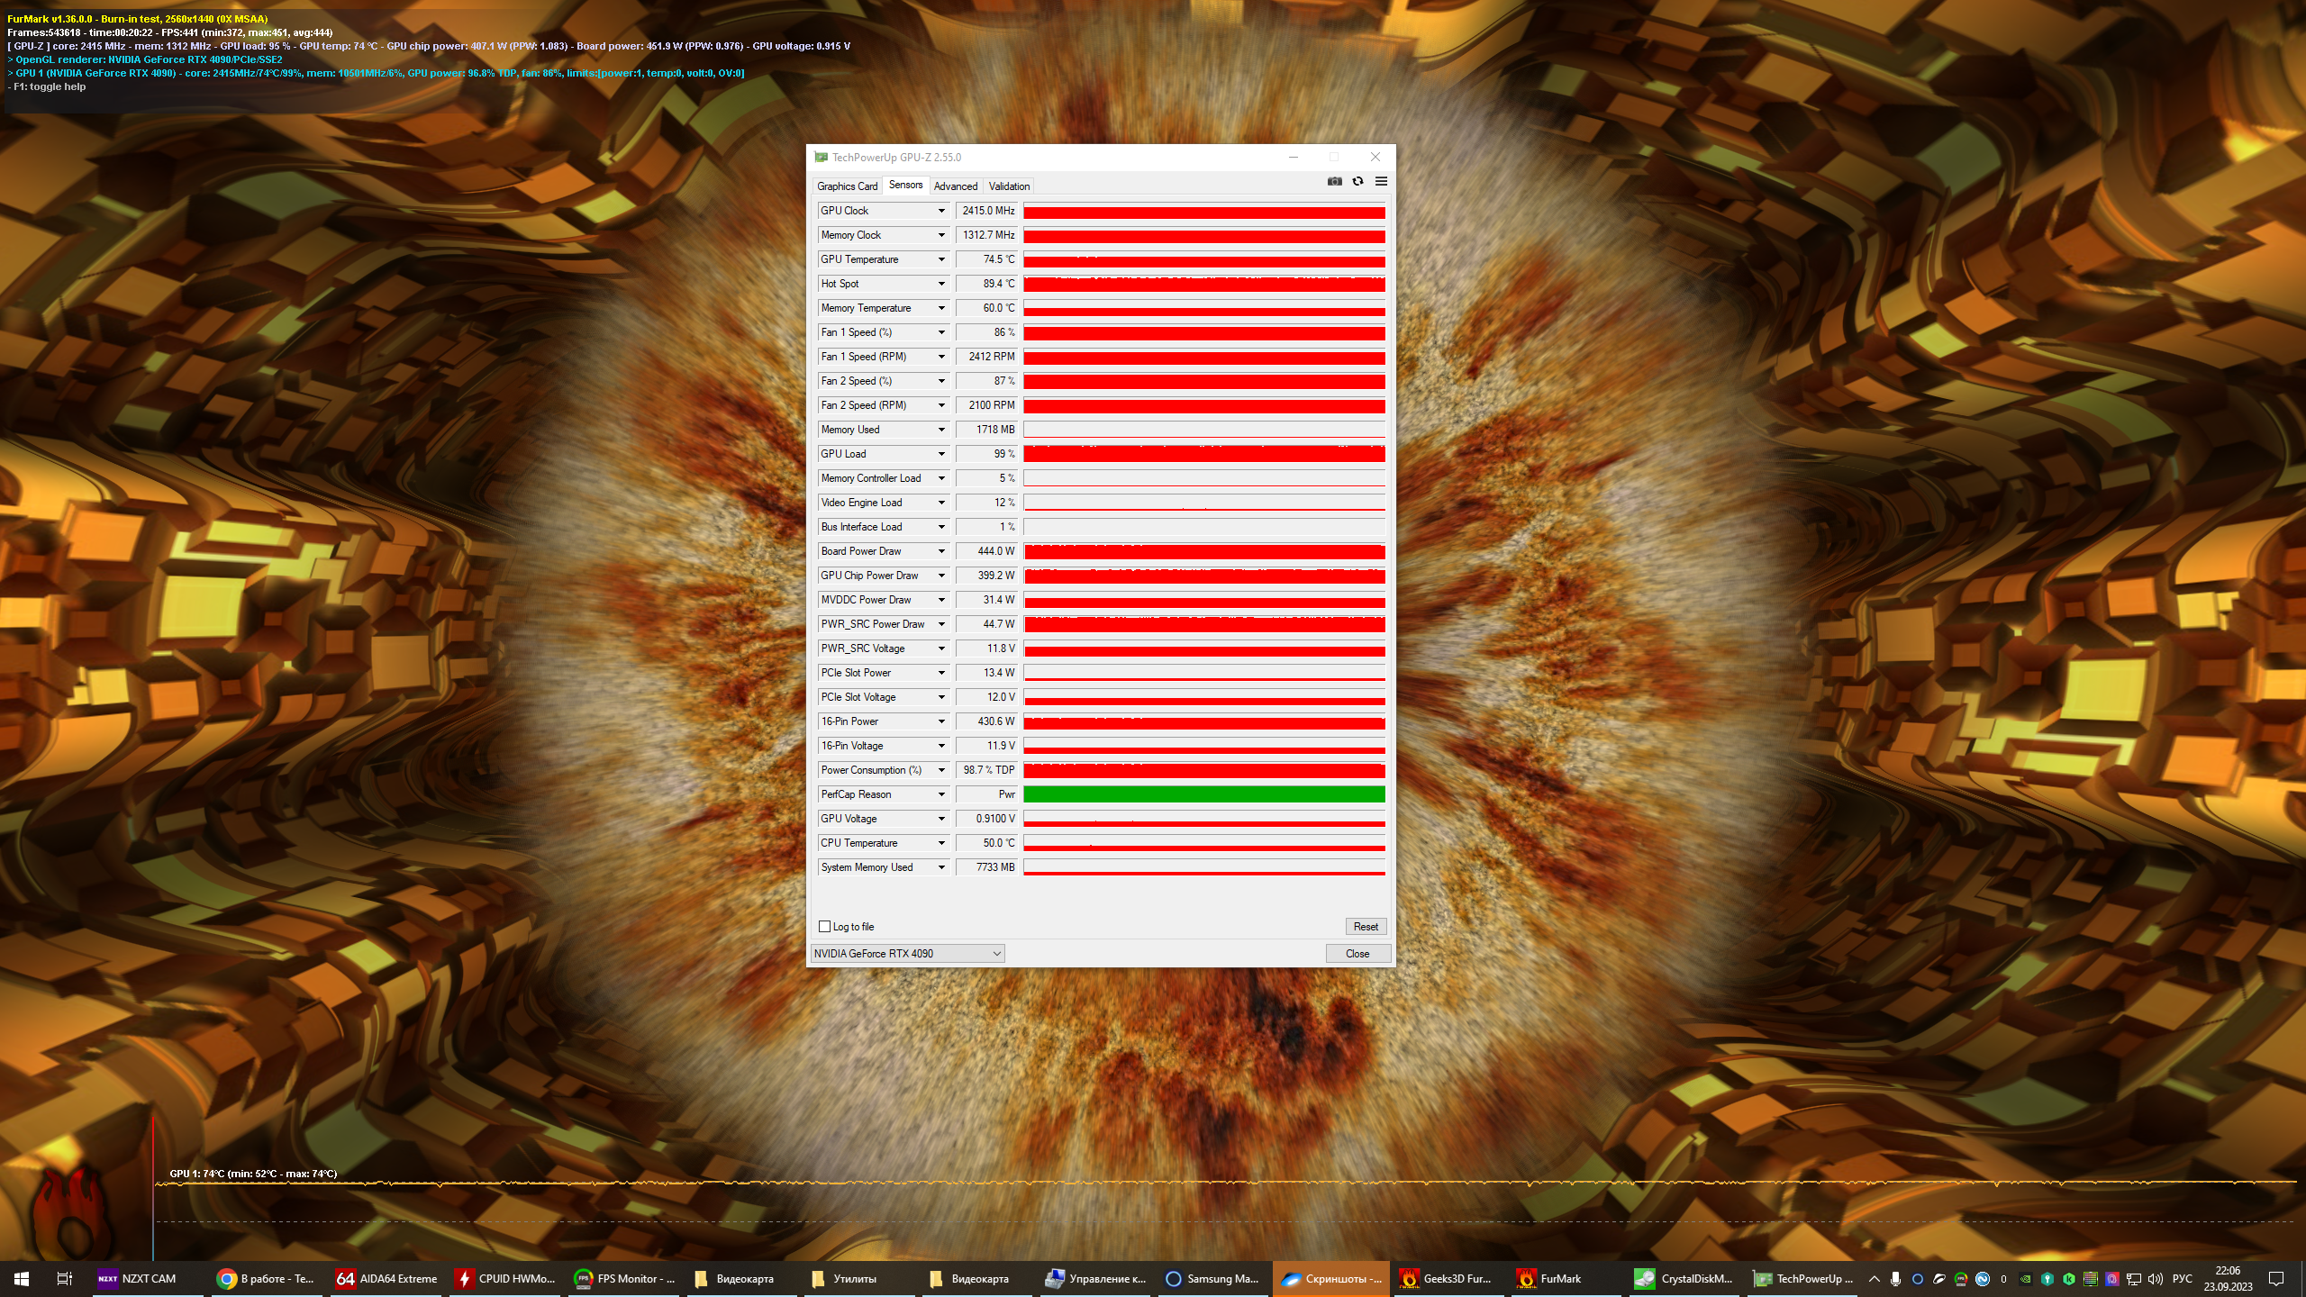Click the GPU-Z refresh icon
The image size is (2306, 1297).
coord(1357,182)
